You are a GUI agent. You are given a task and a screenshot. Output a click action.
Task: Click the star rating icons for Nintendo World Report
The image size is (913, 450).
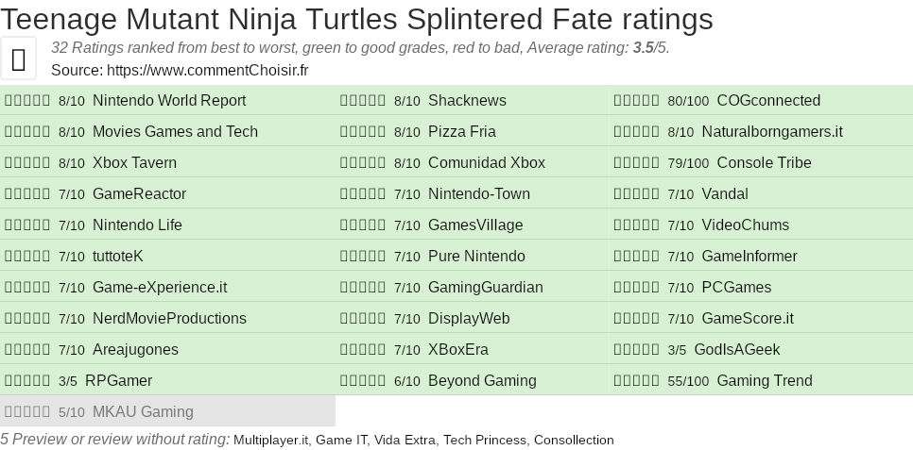click(27, 101)
